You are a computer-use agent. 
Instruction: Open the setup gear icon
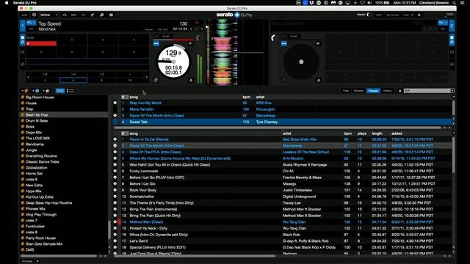pos(419,15)
